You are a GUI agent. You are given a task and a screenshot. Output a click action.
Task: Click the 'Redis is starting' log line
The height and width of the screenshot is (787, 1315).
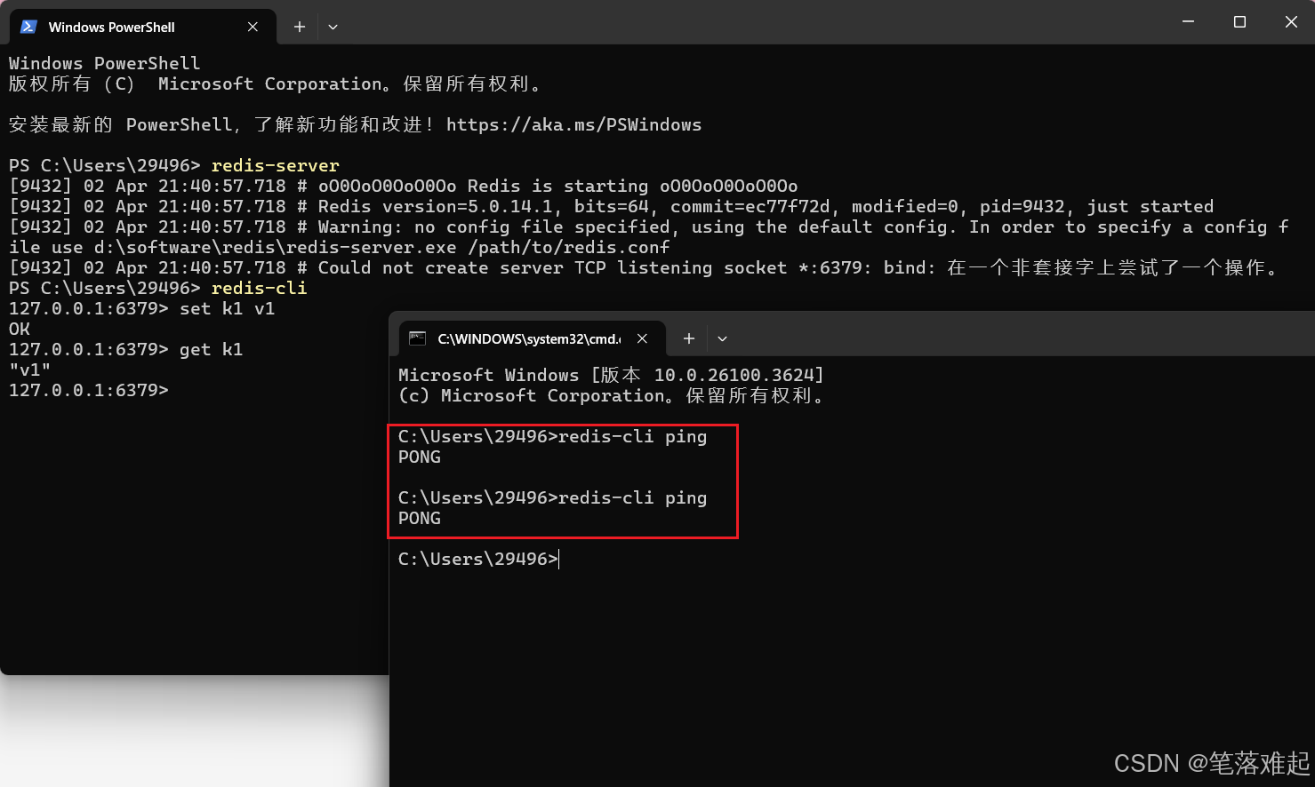(403, 186)
